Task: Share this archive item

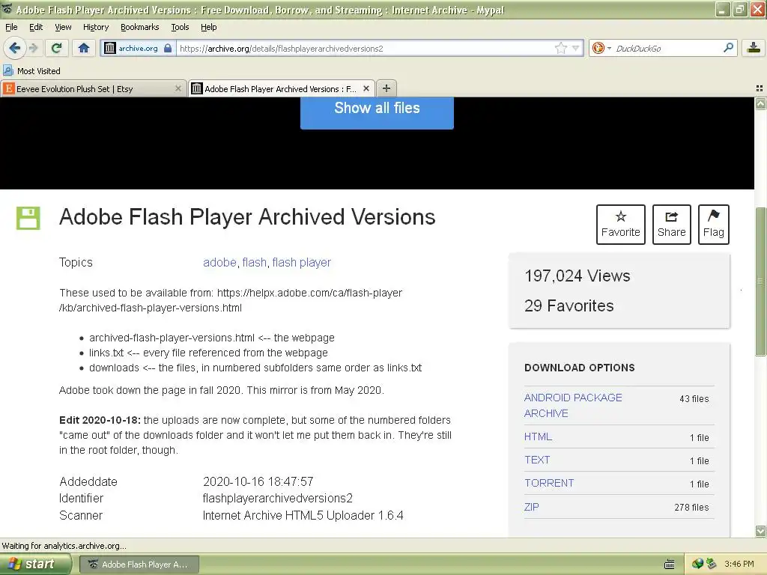Action: point(672,225)
